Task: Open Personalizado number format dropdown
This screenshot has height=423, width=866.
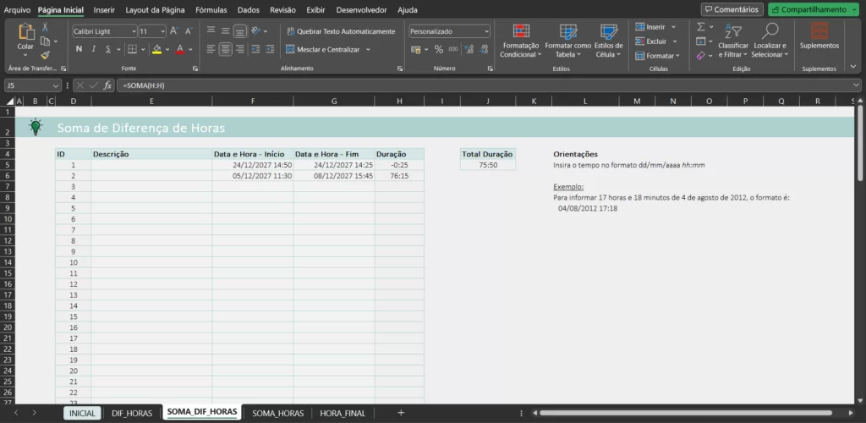Action: (486, 31)
